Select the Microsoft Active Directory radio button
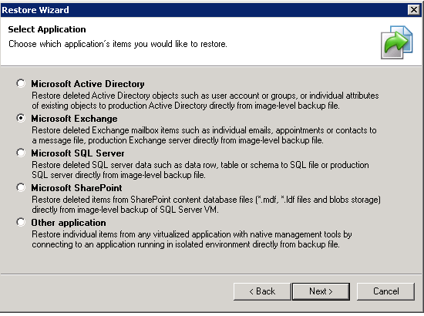Image resolution: width=424 pixels, height=316 pixels. pyautogui.click(x=21, y=83)
